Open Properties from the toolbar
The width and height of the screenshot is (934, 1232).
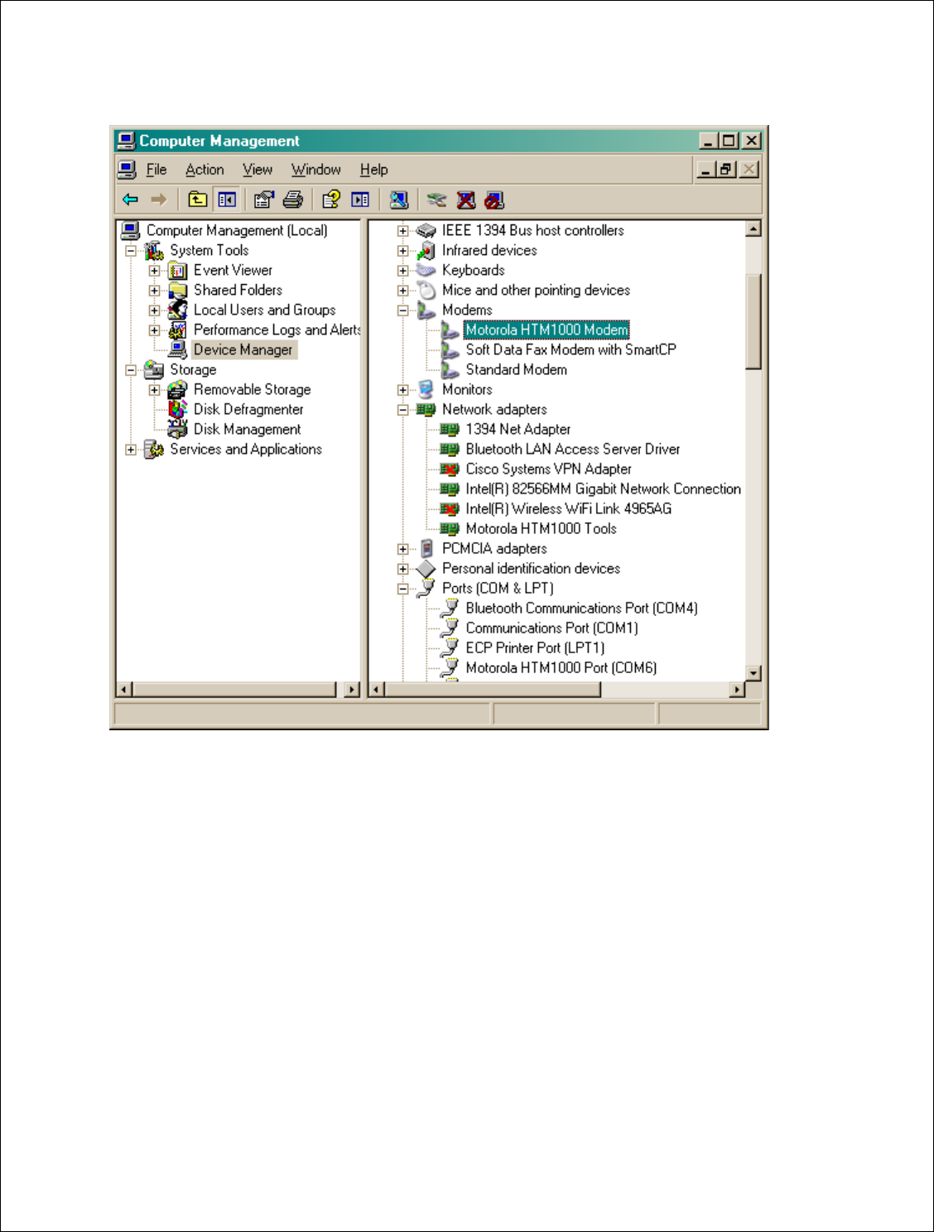point(263,200)
